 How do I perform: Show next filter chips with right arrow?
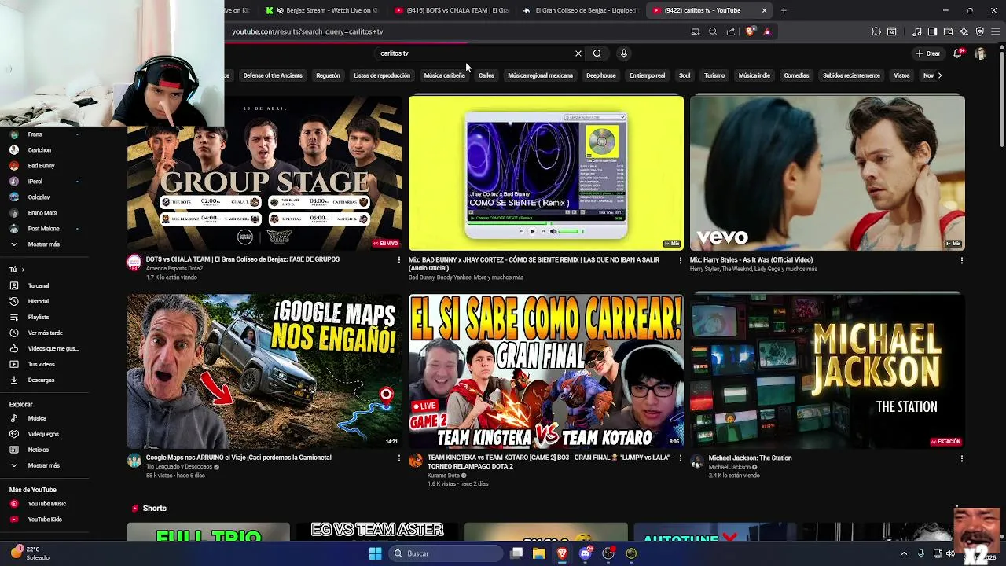coord(939,75)
